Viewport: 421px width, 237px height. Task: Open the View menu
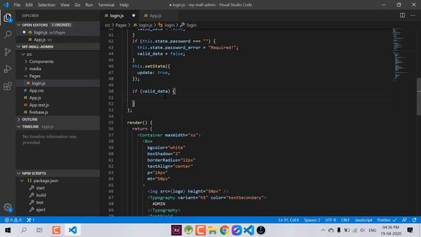[64, 5]
